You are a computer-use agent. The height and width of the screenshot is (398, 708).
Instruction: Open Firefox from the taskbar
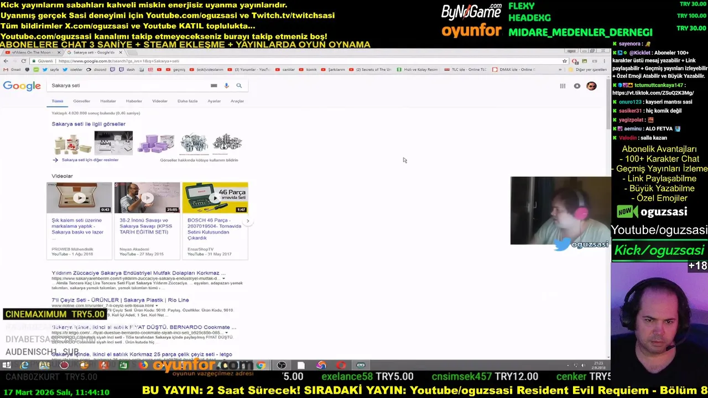[143, 365]
